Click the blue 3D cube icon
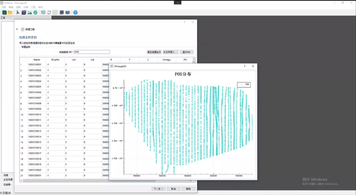The width and height of the screenshot is (356, 195). pyautogui.click(x=24, y=12)
